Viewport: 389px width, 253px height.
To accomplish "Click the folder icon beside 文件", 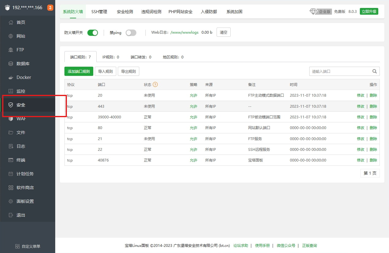I will coord(11,132).
